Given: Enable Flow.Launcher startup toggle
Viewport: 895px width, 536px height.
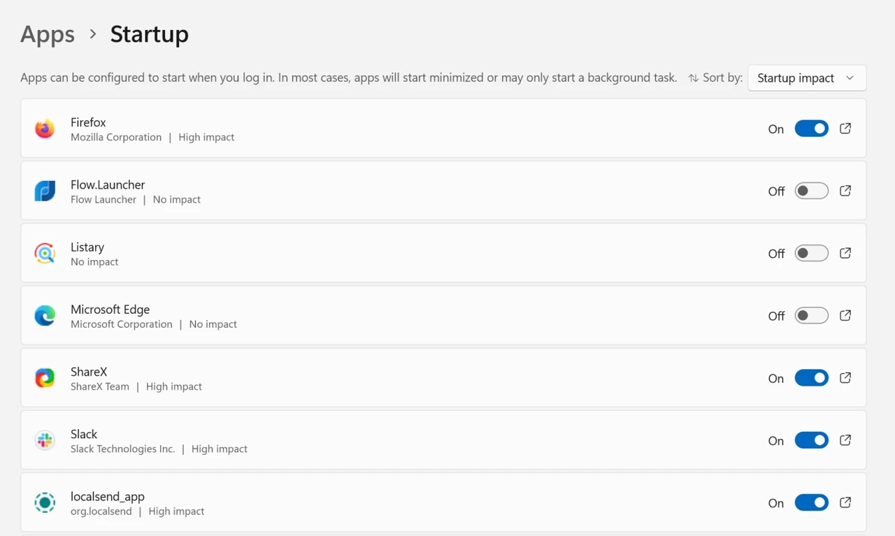Looking at the screenshot, I should [x=811, y=191].
